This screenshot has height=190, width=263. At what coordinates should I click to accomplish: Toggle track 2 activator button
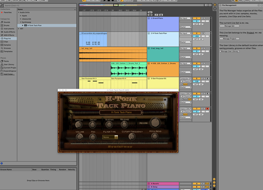(x=197, y=33)
